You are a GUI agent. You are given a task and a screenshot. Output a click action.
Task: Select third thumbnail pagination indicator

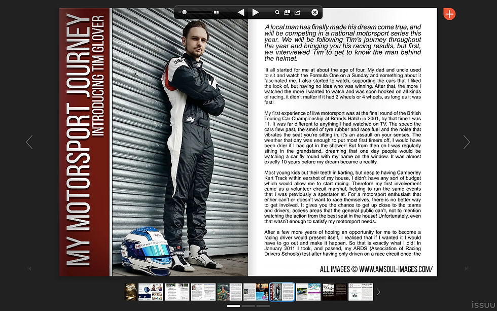[263, 306]
